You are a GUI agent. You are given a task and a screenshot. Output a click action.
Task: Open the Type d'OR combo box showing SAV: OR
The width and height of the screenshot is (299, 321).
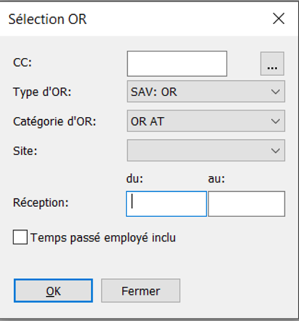coord(206,91)
